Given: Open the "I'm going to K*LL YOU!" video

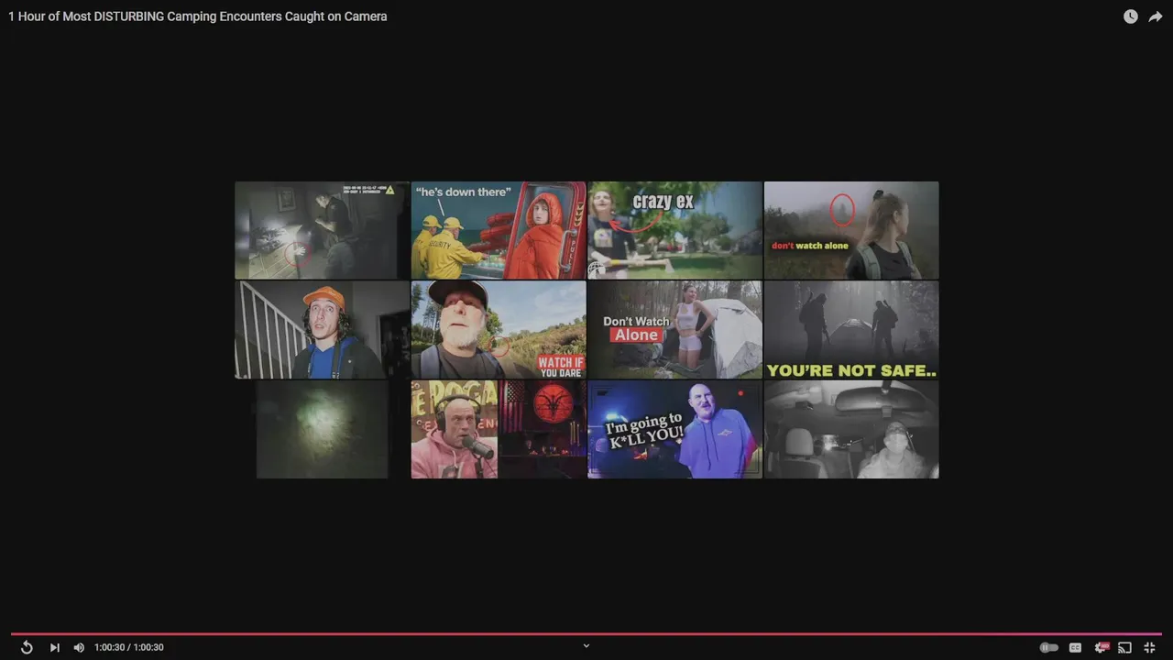Looking at the screenshot, I should tap(674, 430).
